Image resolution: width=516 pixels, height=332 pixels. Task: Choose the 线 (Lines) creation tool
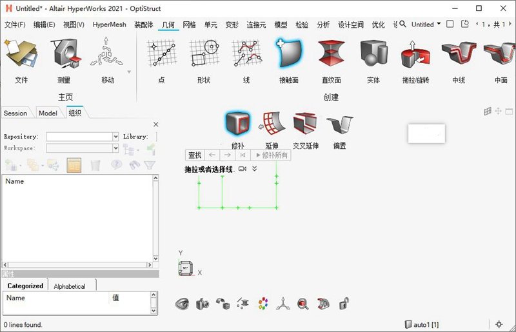pos(246,54)
